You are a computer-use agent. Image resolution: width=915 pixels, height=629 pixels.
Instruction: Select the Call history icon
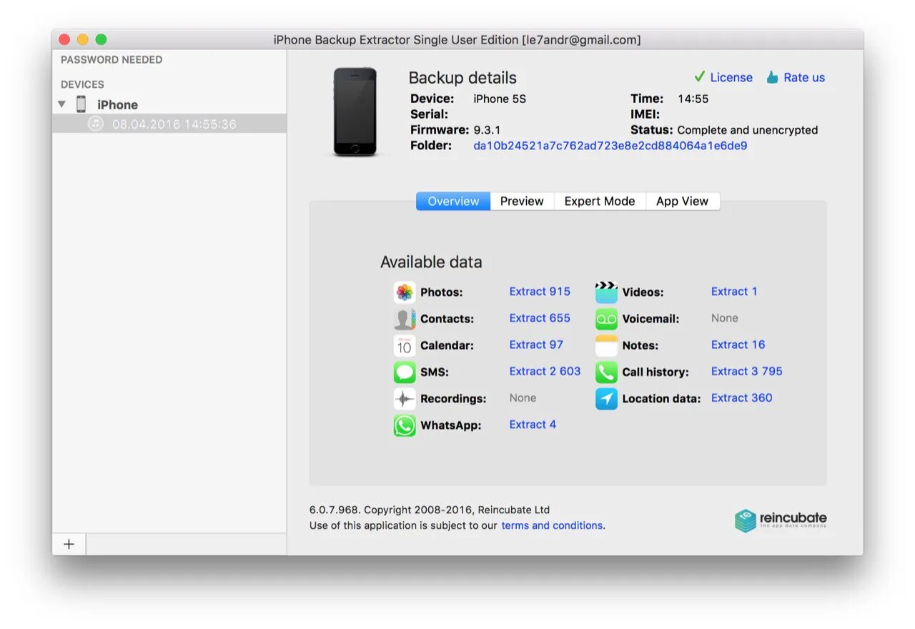click(x=605, y=372)
